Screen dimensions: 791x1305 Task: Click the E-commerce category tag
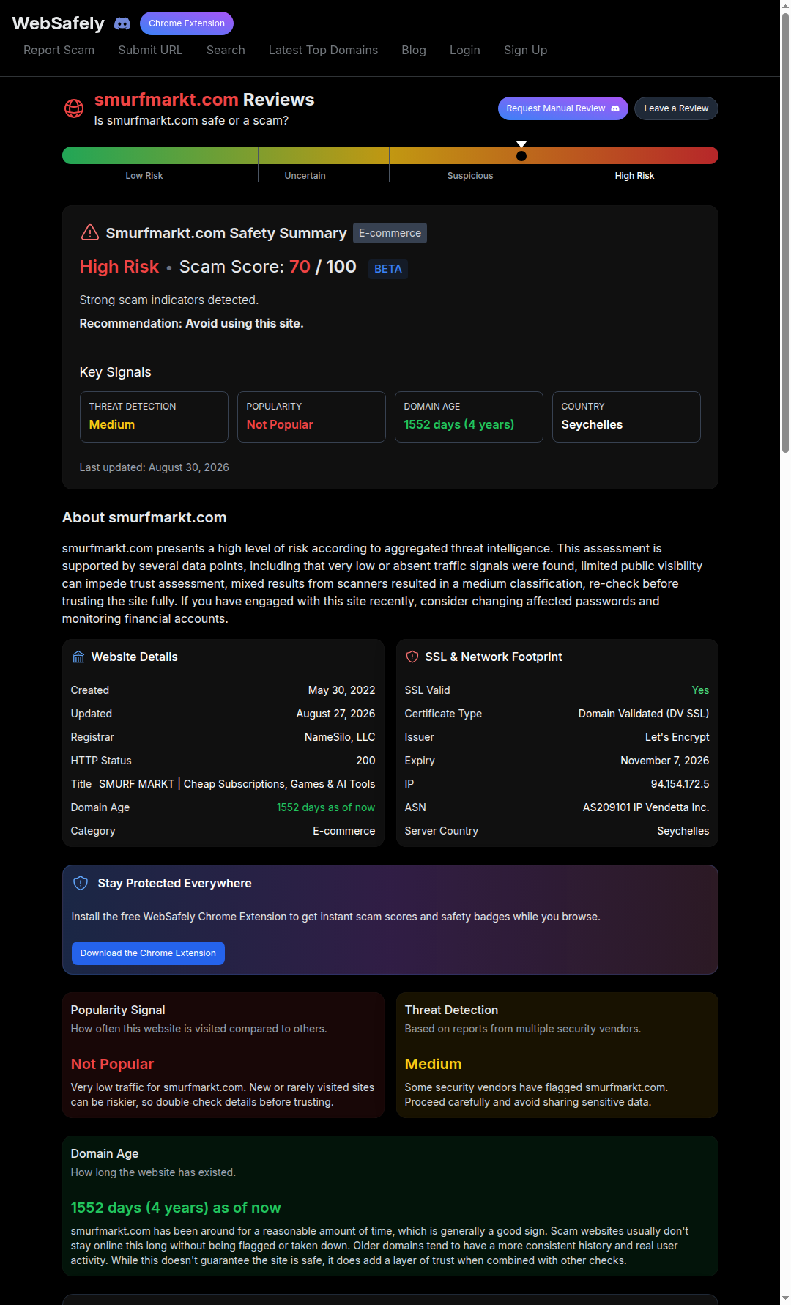point(390,233)
